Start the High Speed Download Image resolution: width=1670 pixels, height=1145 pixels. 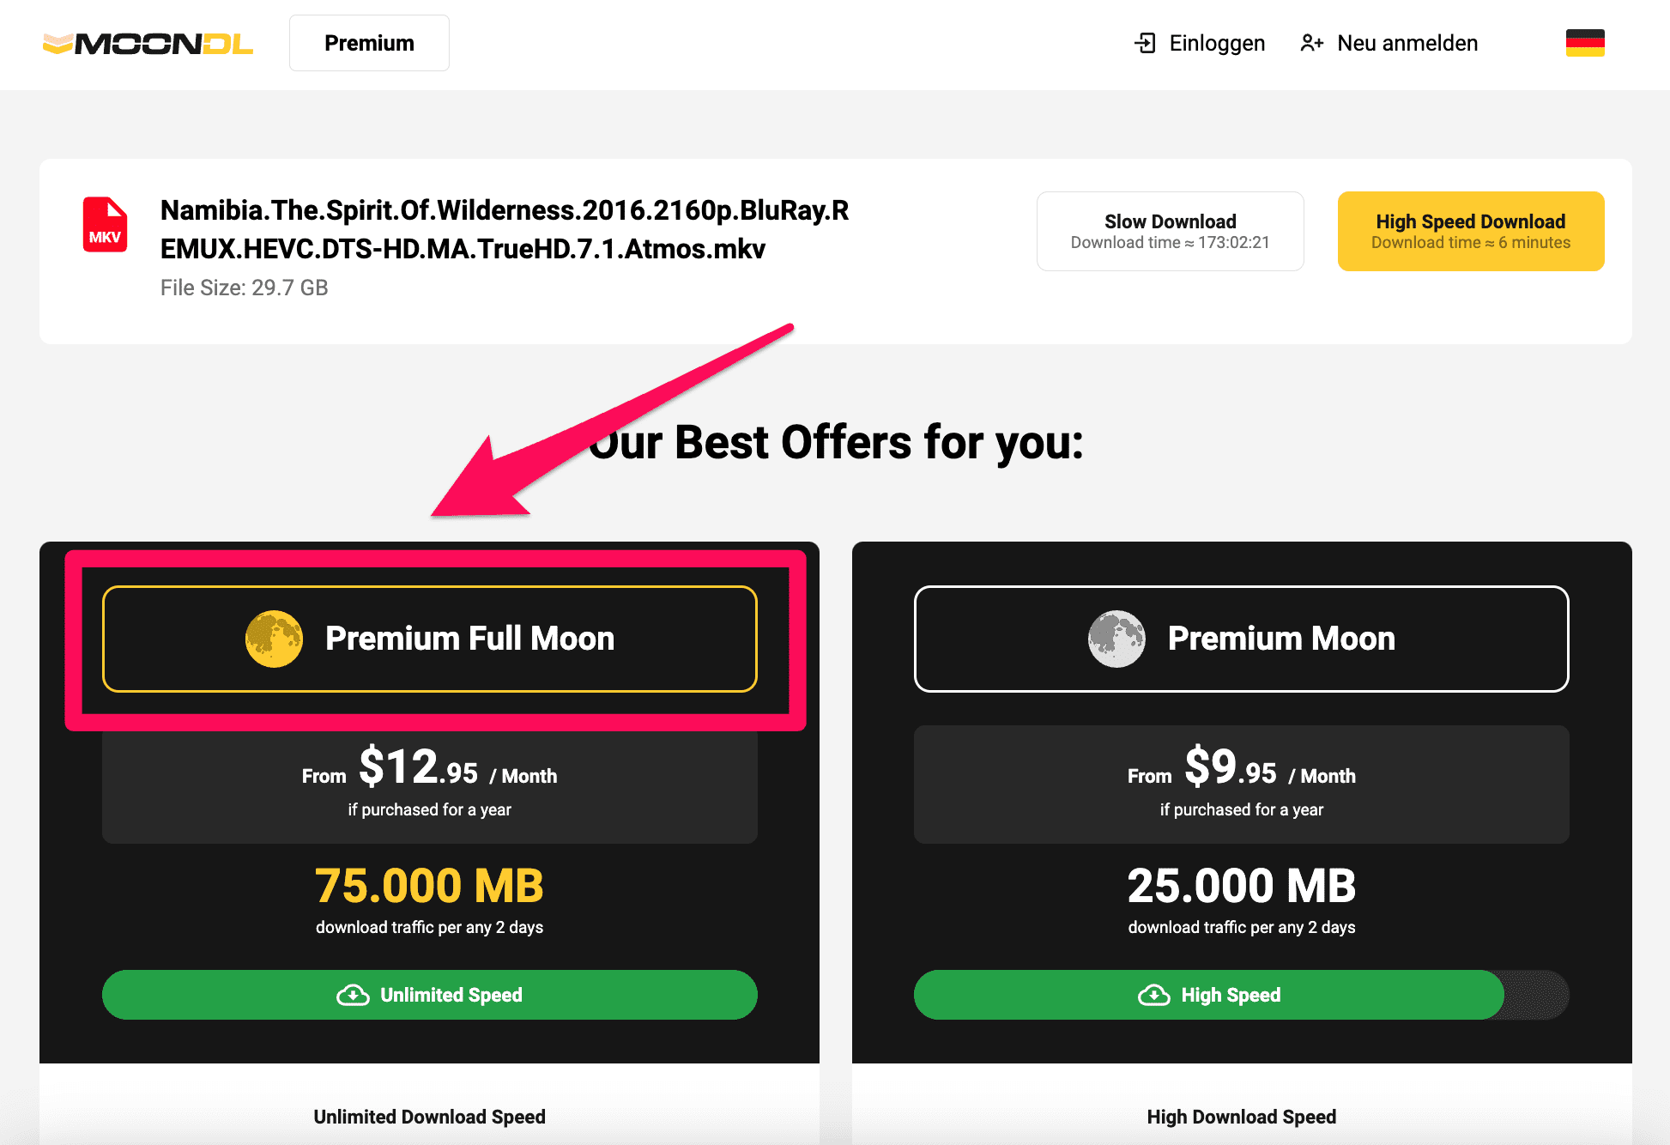click(1470, 231)
